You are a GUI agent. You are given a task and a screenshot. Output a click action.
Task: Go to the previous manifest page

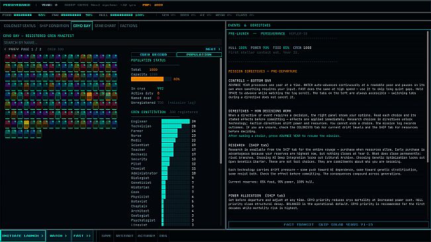[x=11, y=49]
